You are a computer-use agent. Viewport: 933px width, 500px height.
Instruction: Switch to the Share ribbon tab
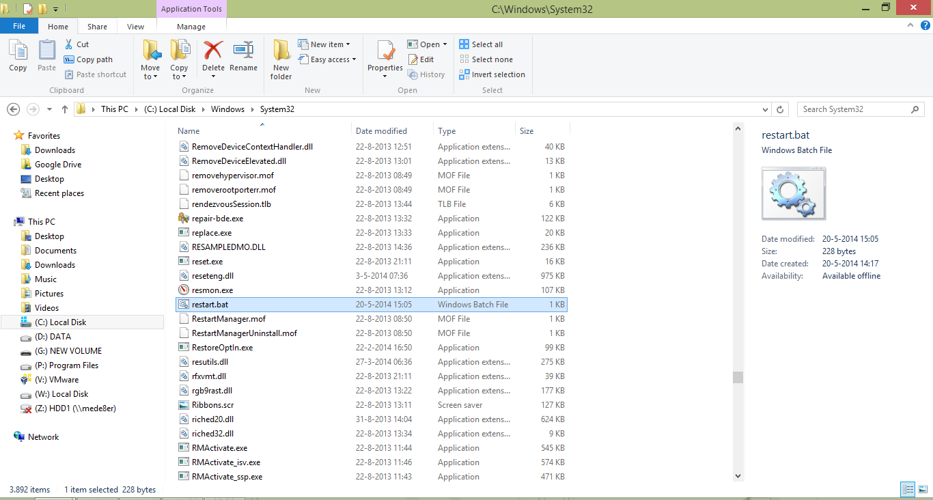tap(97, 27)
